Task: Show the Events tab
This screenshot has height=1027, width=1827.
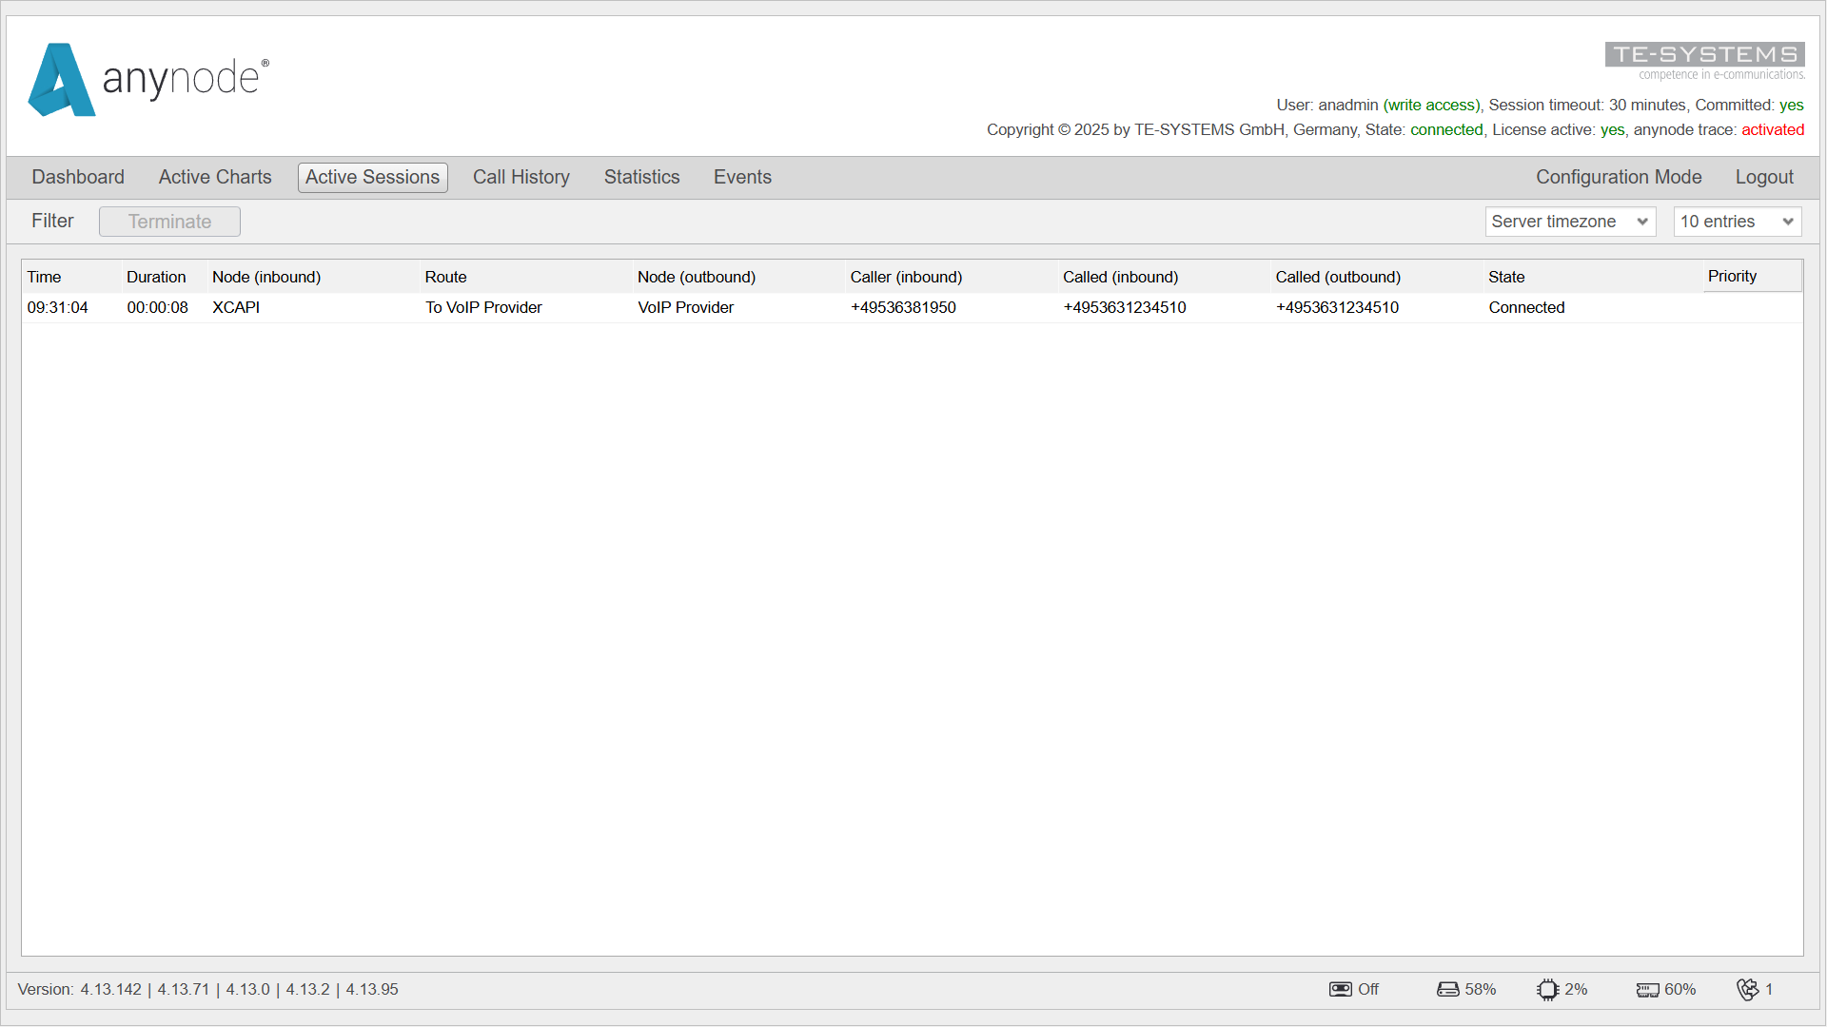Action: point(742,177)
